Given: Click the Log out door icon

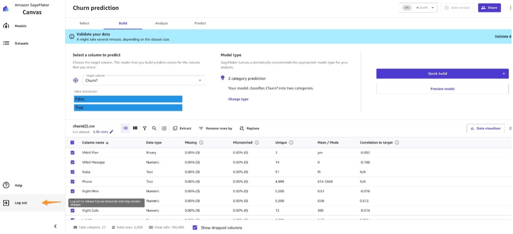Looking at the screenshot, I should click(6, 203).
